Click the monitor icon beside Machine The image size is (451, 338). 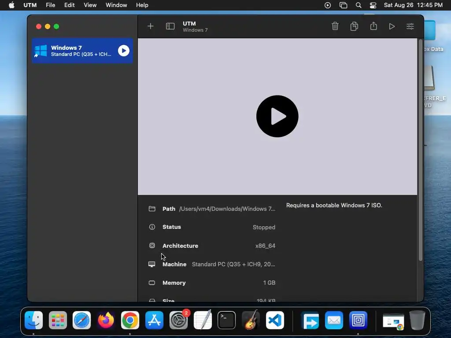[152, 264]
